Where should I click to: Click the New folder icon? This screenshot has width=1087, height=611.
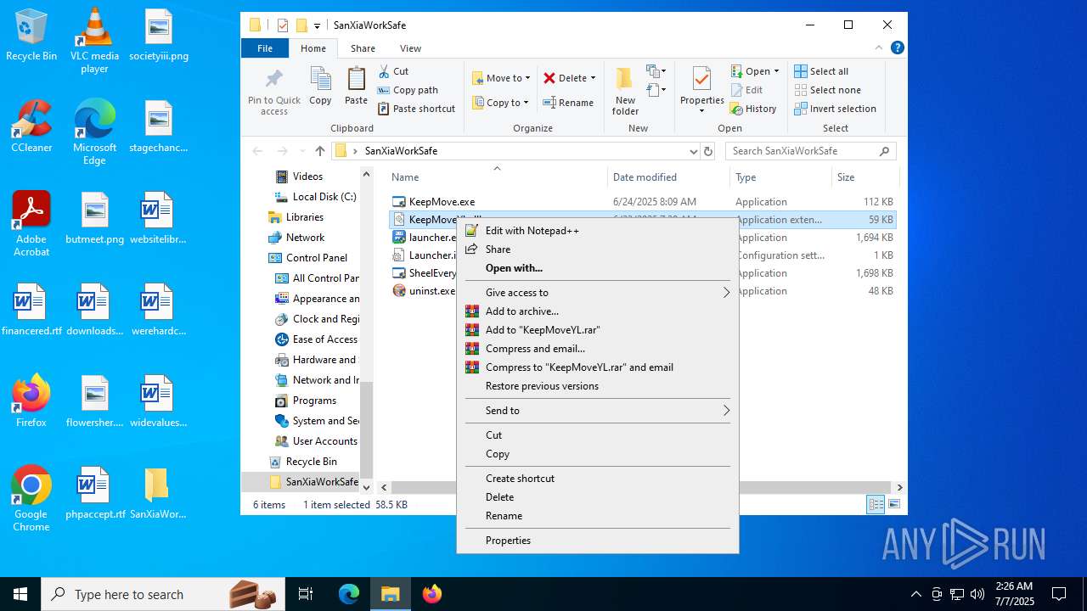click(625, 79)
